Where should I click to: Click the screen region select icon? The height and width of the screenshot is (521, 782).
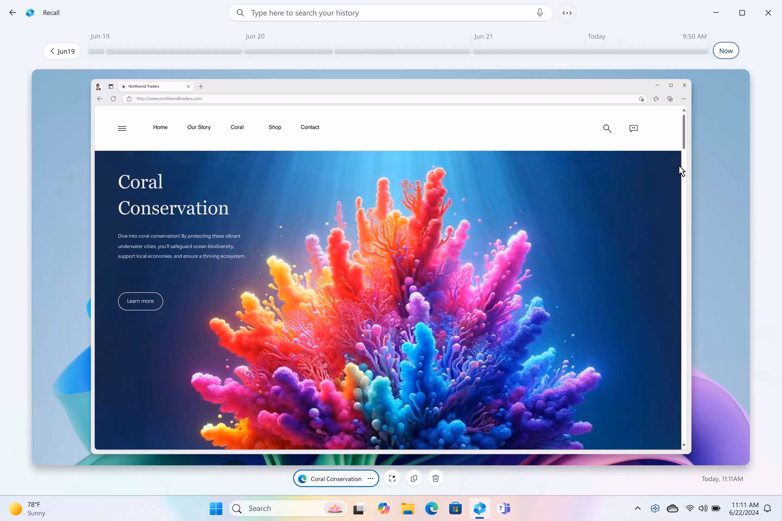392,478
